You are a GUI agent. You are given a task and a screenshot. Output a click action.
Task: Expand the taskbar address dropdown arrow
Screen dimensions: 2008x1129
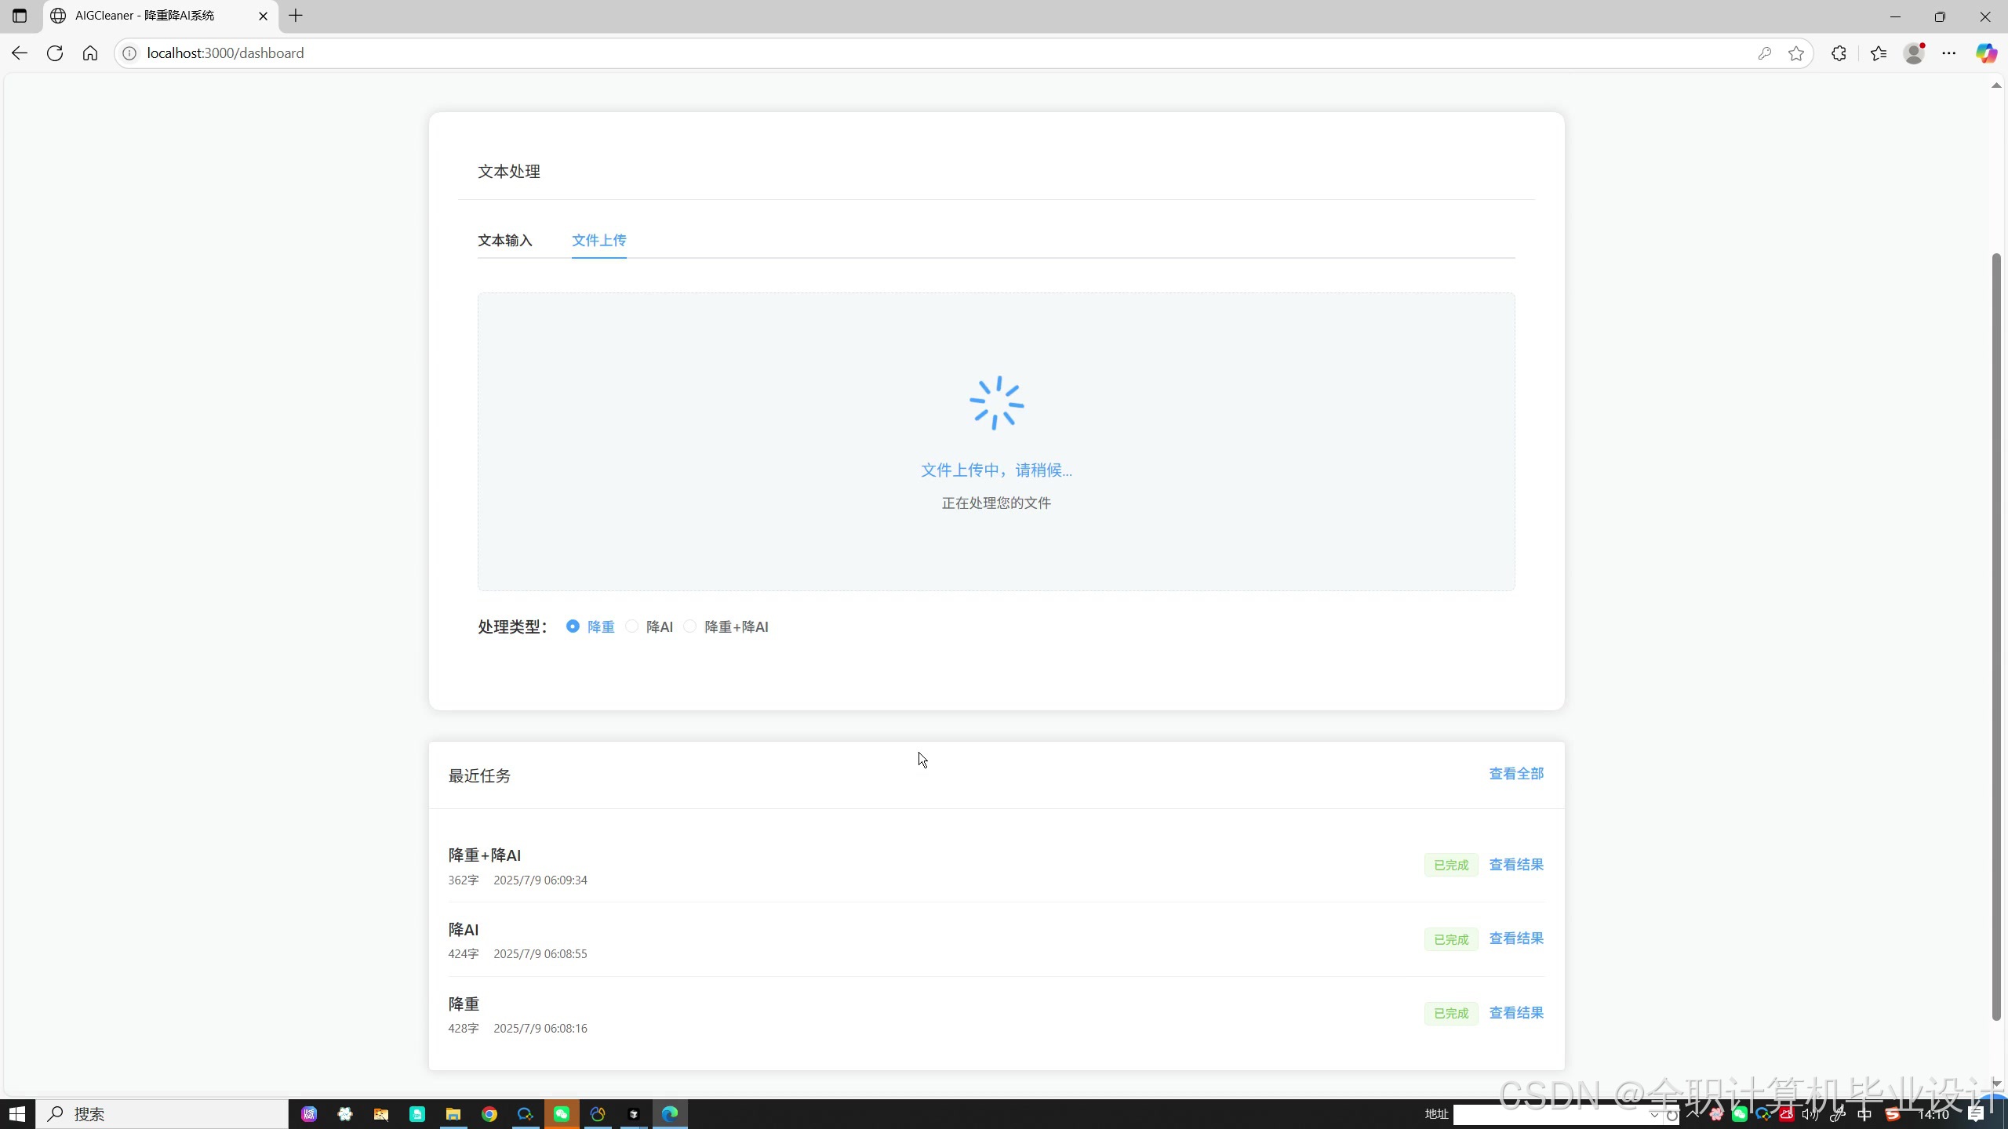click(1654, 1115)
